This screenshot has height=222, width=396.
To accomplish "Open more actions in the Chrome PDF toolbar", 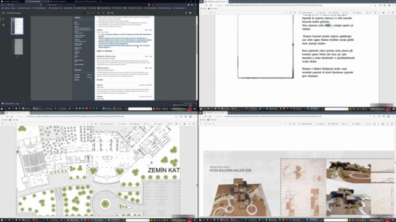I will click(x=194, y=13).
